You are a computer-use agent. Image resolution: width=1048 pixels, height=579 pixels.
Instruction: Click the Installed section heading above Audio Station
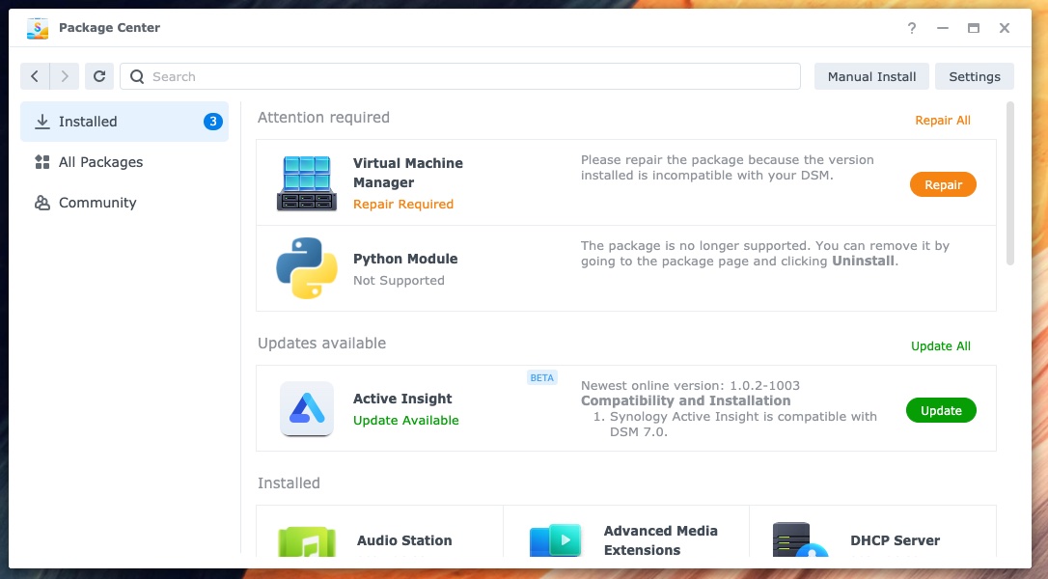[x=289, y=482]
